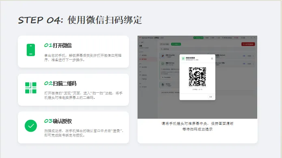Viewport: 282px width, 158px height.
Task: Click the WeChat chat bubble icon in channel list
Action: pos(163,64)
